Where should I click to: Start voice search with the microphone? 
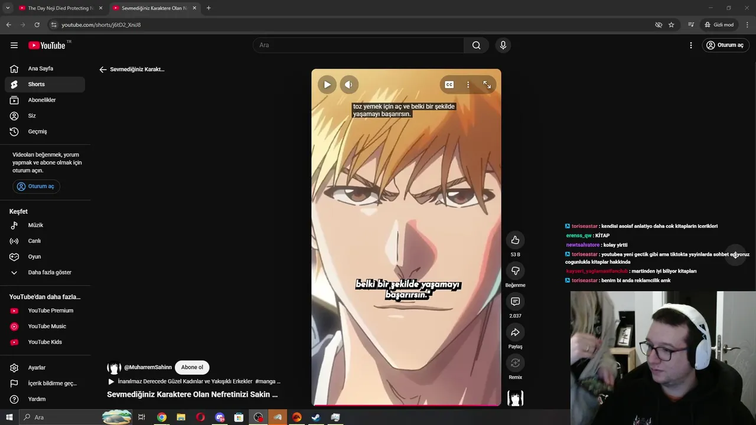[x=503, y=45]
